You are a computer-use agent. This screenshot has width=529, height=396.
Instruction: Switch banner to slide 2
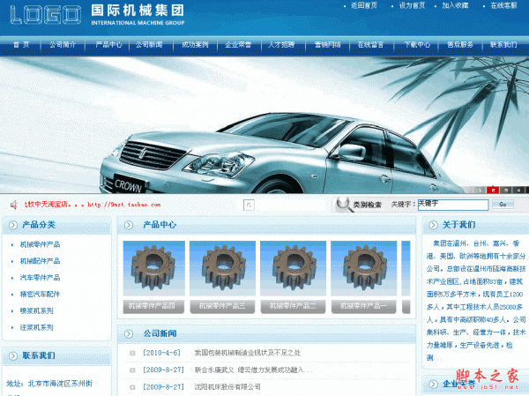coord(493,191)
